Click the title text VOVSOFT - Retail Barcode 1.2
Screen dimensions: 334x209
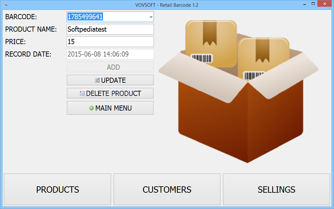(x=167, y=5)
